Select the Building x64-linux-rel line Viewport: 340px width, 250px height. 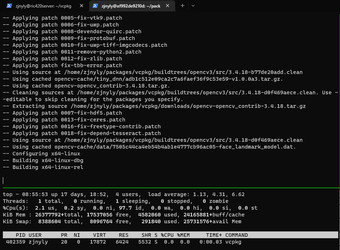coord(43,167)
